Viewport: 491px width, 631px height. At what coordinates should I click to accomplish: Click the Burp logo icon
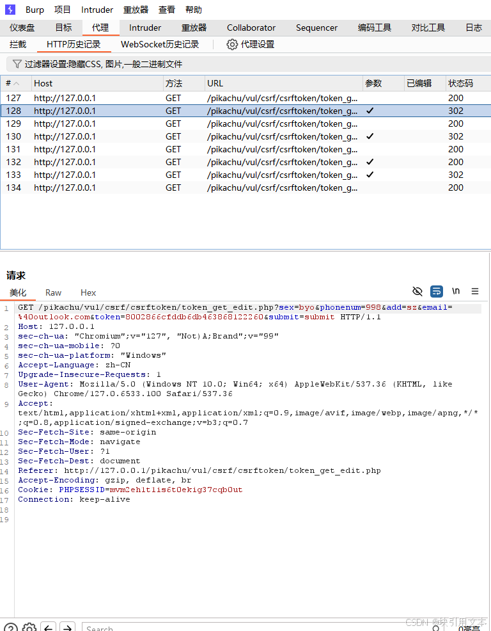10,9
